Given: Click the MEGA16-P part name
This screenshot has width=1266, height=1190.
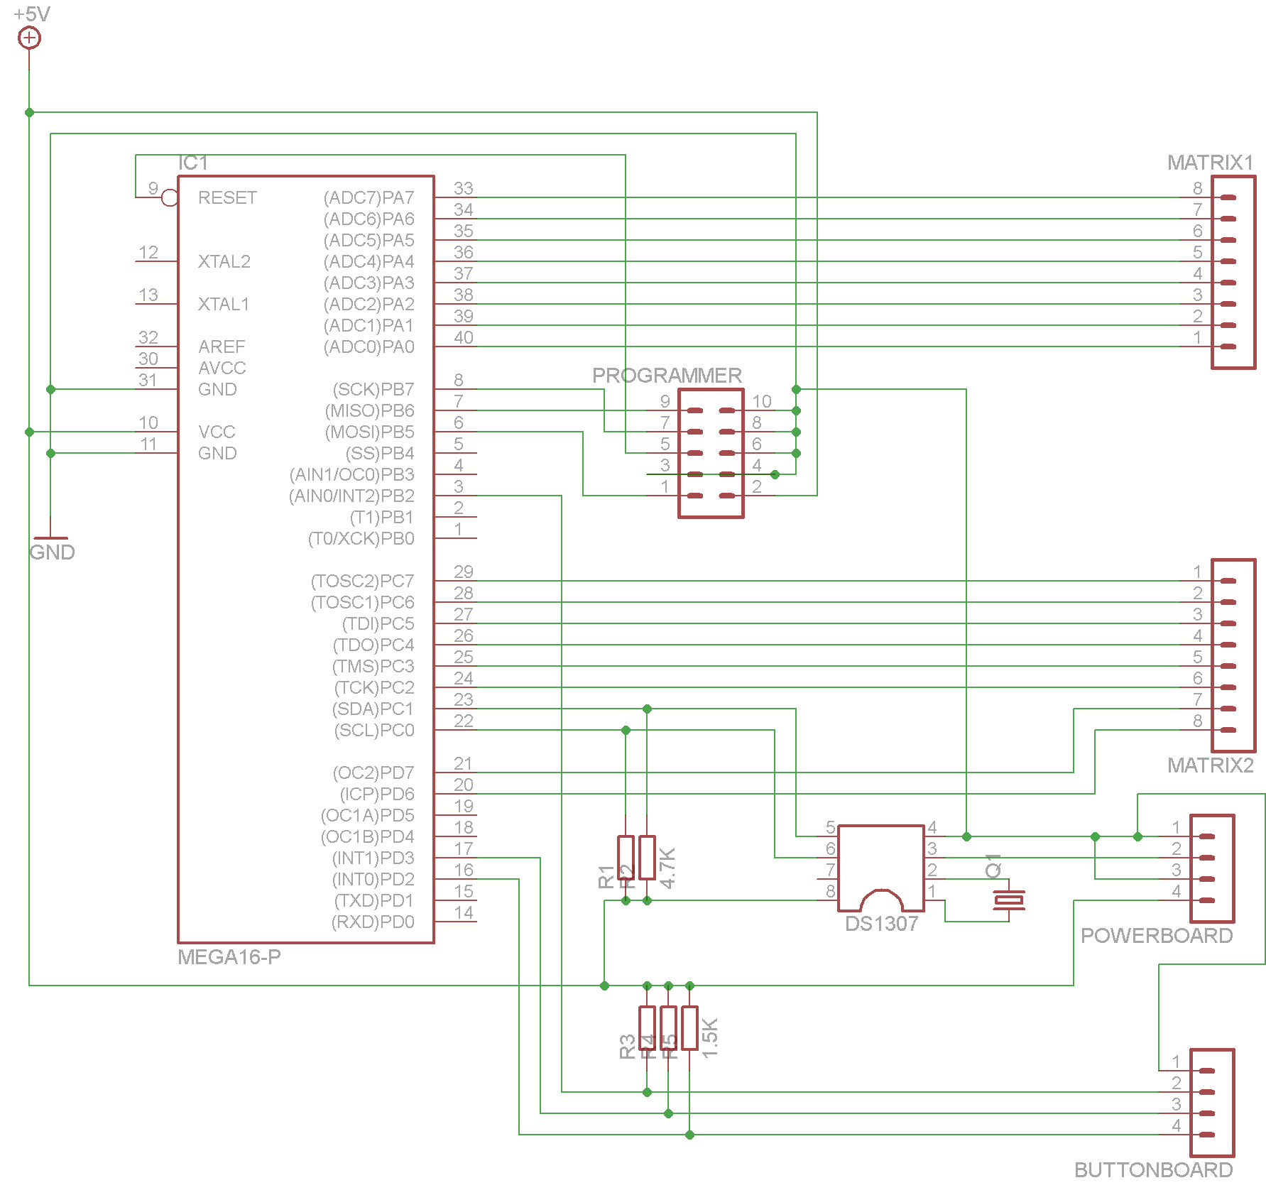Looking at the screenshot, I should [x=229, y=957].
